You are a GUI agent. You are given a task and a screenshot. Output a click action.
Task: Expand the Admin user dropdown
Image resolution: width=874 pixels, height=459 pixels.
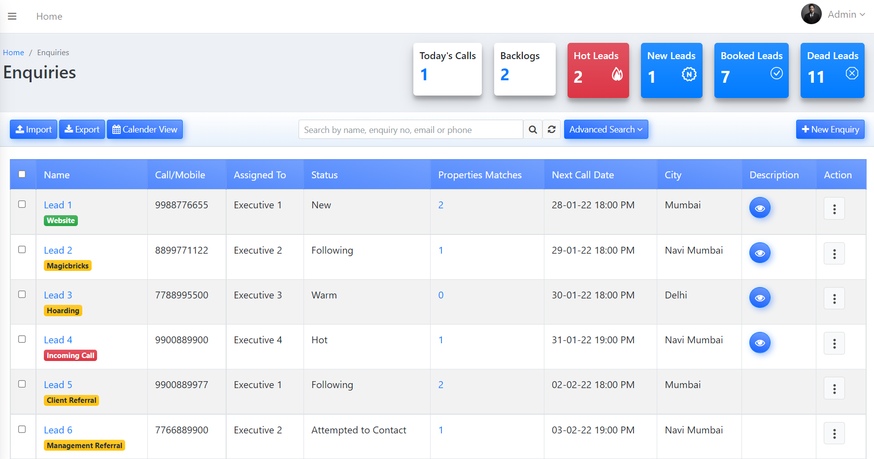click(x=846, y=14)
